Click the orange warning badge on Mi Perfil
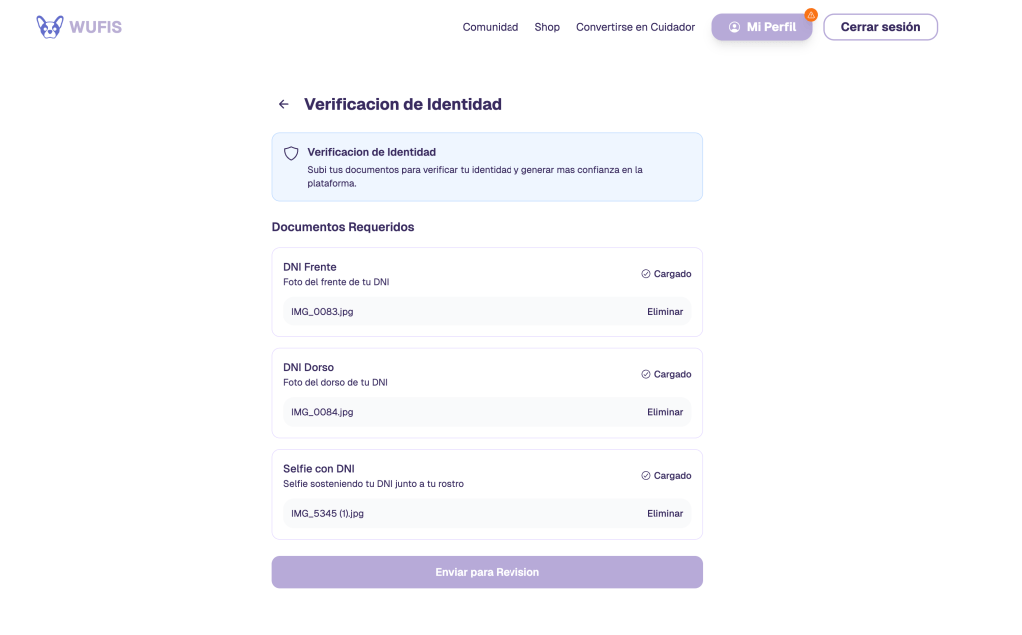1022x635 pixels. [811, 15]
